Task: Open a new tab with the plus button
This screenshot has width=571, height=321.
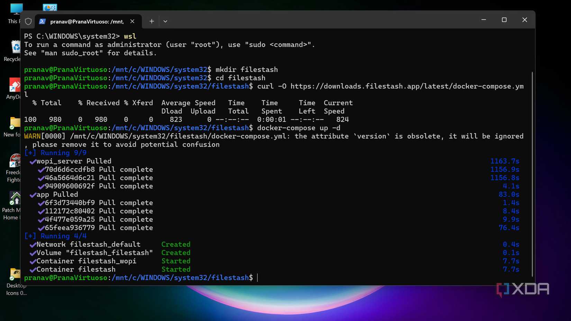Action: coord(151,21)
